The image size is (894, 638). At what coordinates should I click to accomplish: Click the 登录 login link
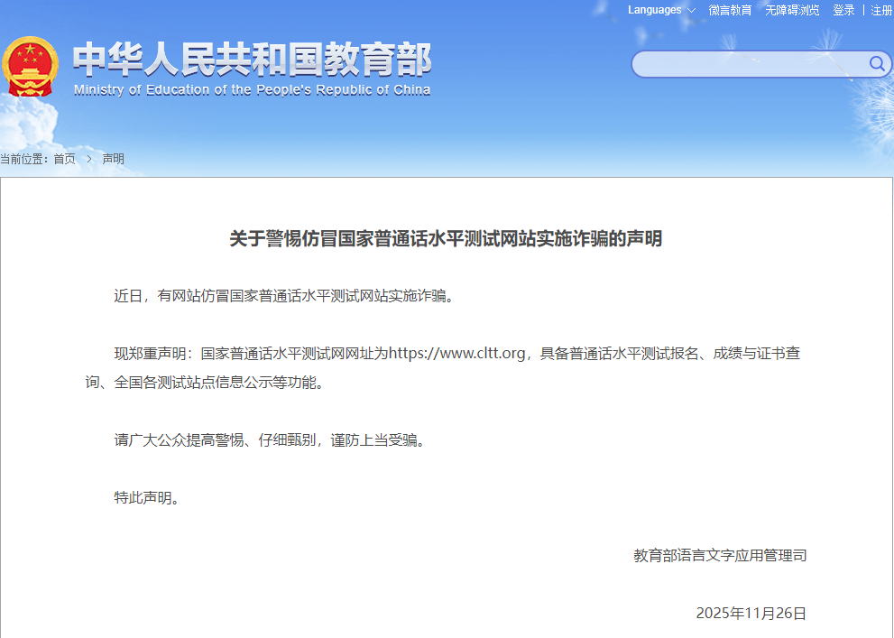[x=843, y=10]
